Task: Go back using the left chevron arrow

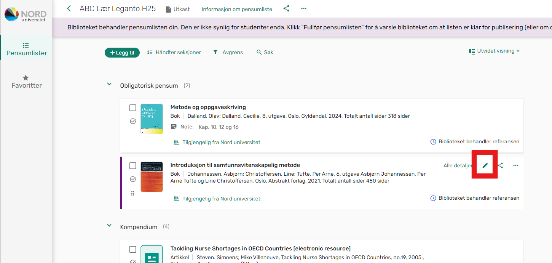Action: [x=69, y=8]
